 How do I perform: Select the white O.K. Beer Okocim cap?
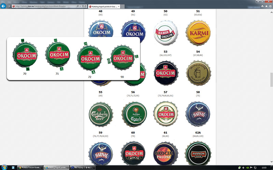[166, 32]
